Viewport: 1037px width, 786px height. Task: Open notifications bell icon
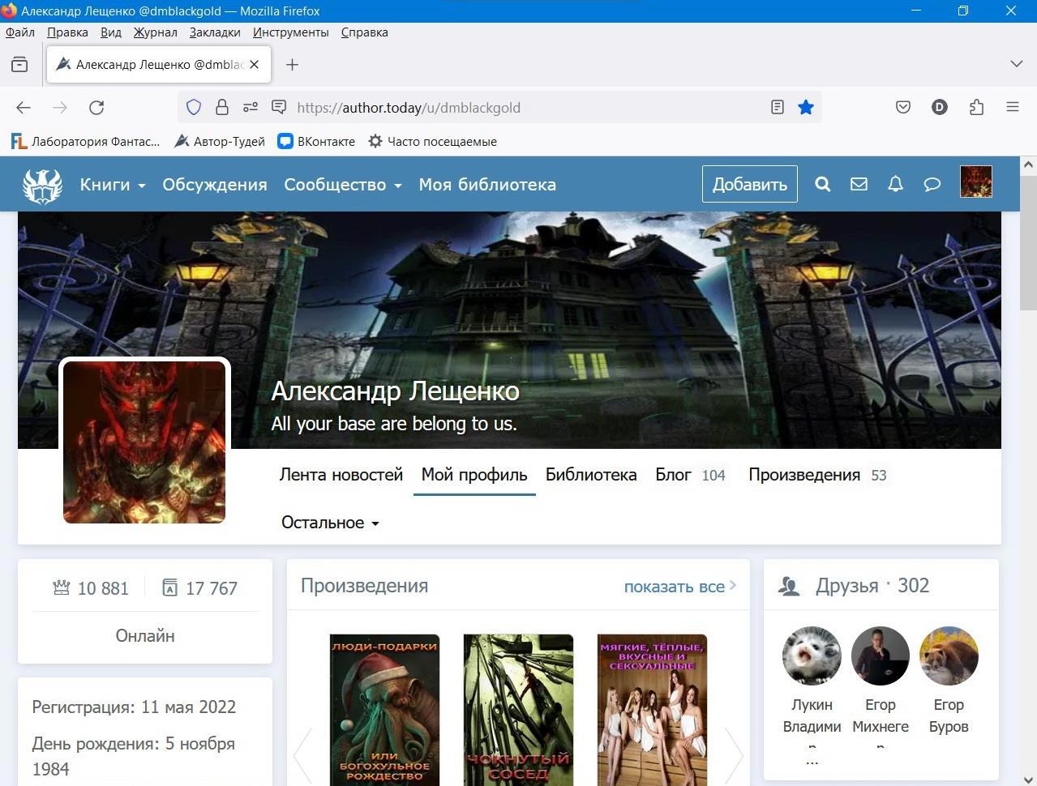895,185
